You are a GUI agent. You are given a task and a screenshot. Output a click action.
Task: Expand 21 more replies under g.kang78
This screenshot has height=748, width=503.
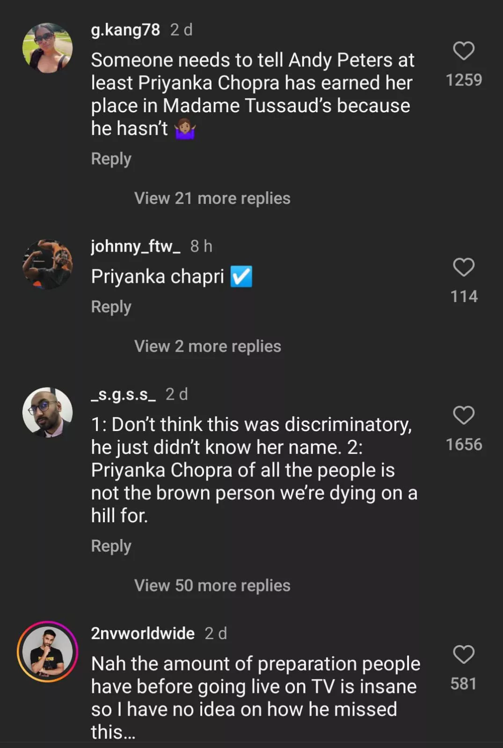(212, 198)
